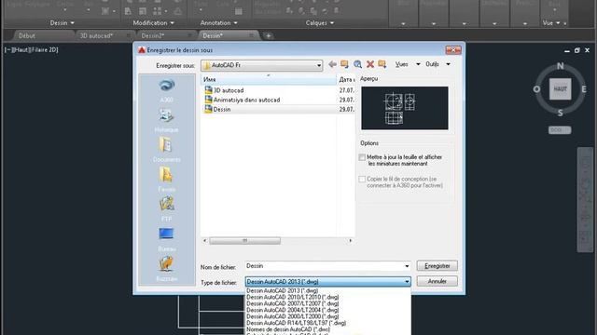This screenshot has width=597, height=335.
Task: Collapse the Type de fichier combo box
Action: tap(407, 282)
